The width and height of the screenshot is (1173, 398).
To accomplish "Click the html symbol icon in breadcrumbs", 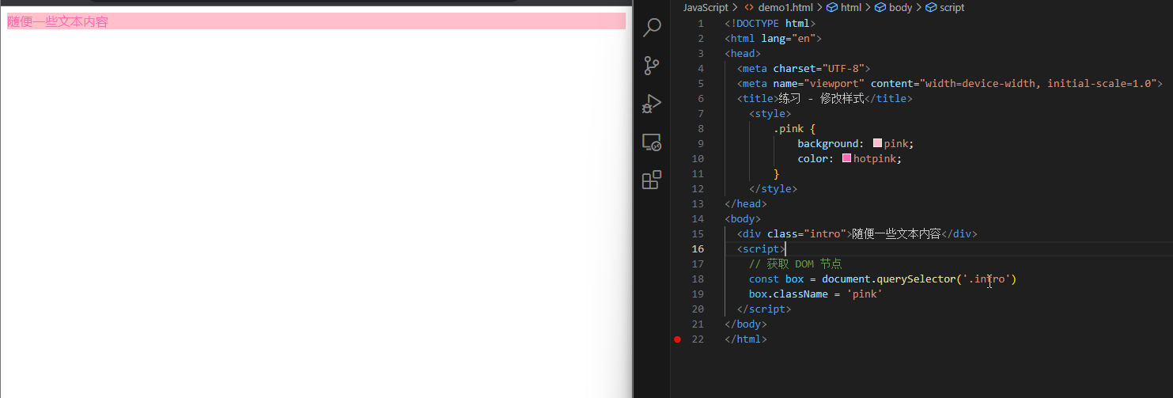I will pyautogui.click(x=832, y=7).
